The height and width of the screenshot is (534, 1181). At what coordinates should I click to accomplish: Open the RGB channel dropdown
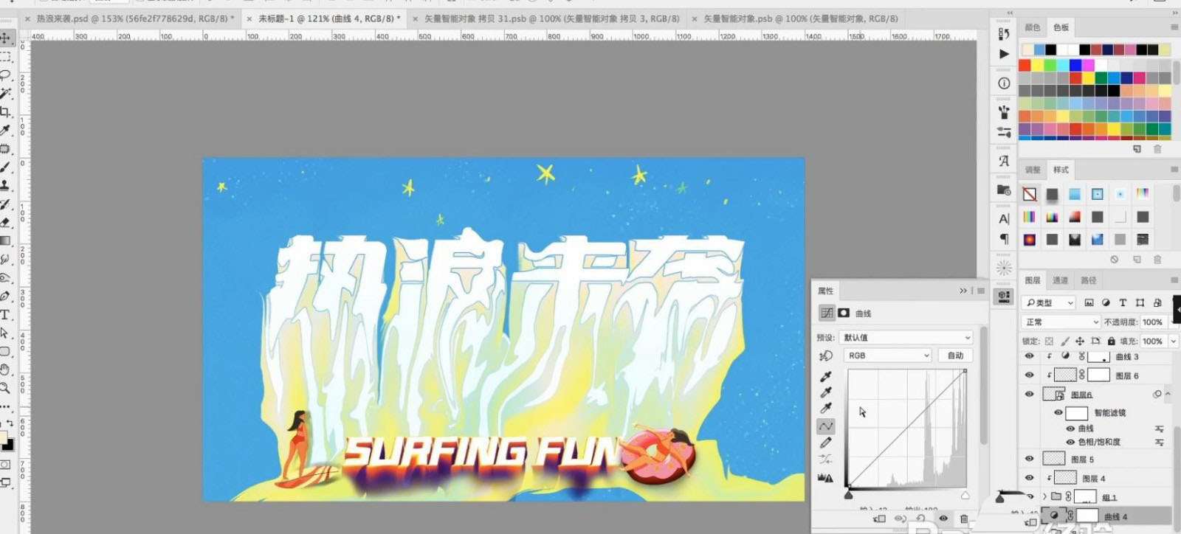click(888, 356)
